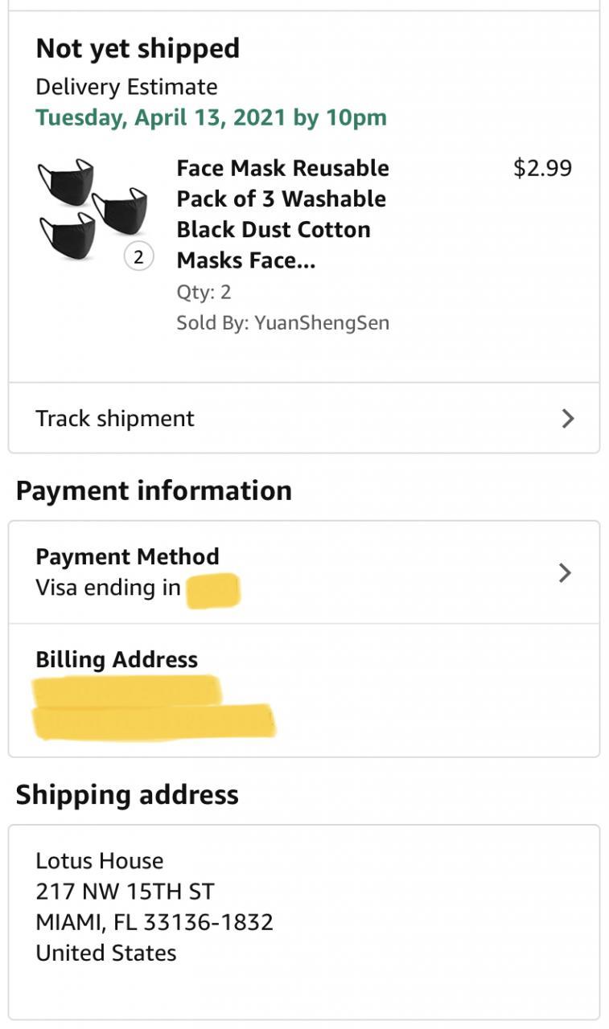Screen dimensions: 609x1029
Task: Click the $2.99 item price
Action: tap(542, 168)
